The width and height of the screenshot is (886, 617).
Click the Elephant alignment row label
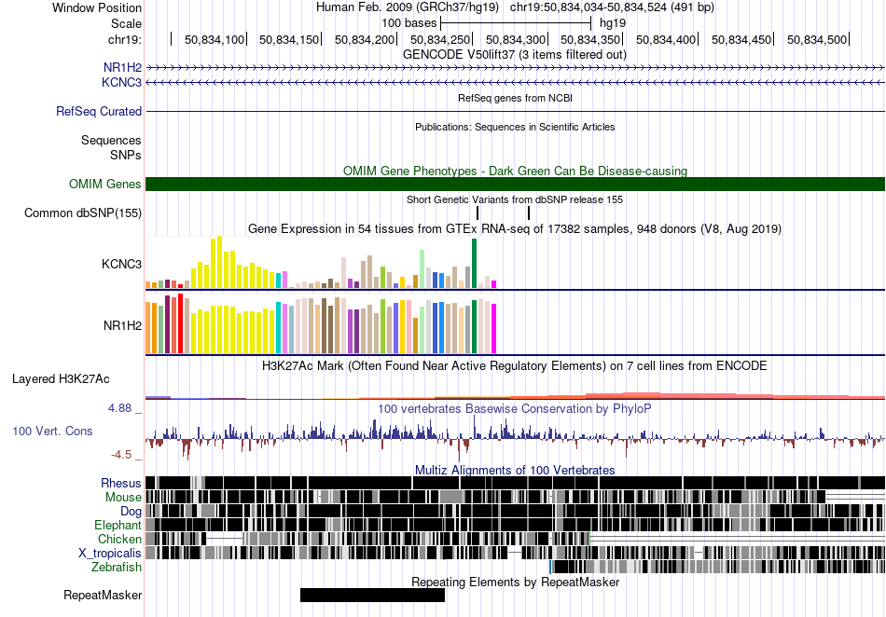point(118,526)
